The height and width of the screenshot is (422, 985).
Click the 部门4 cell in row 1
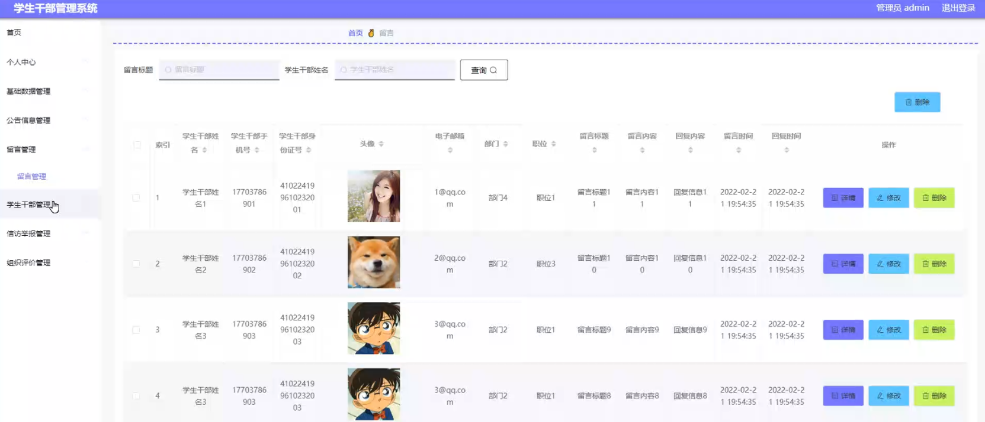pos(498,198)
